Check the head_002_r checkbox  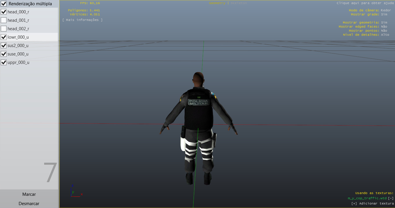coord(4,29)
